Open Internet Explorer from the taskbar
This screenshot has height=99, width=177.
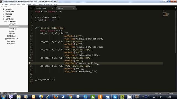pos(48,97)
